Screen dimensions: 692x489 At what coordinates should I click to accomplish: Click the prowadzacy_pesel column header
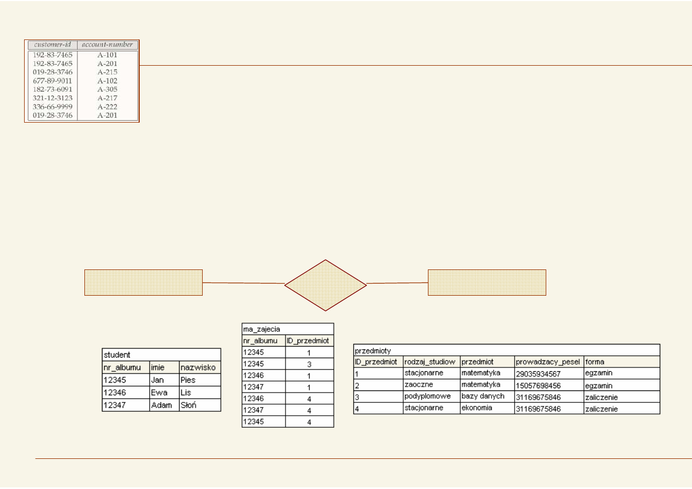[x=548, y=362]
